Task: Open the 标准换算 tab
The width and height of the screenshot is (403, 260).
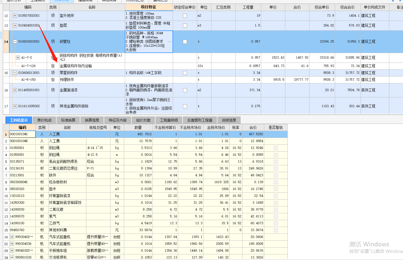Action: coord(68,120)
